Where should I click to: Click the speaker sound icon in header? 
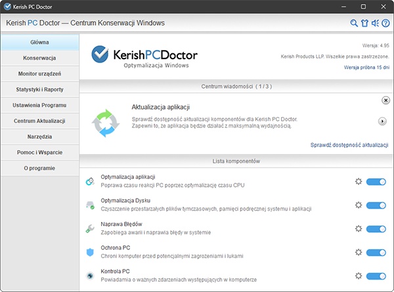[x=375, y=23]
